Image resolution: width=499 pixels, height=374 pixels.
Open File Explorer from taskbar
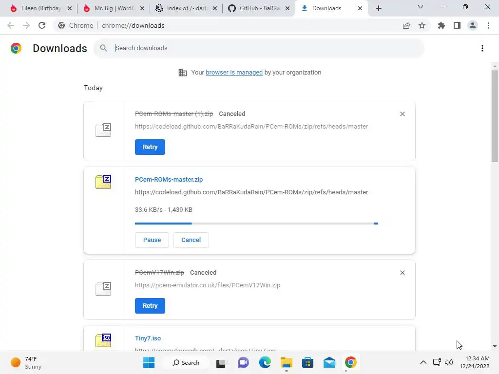[287, 362]
